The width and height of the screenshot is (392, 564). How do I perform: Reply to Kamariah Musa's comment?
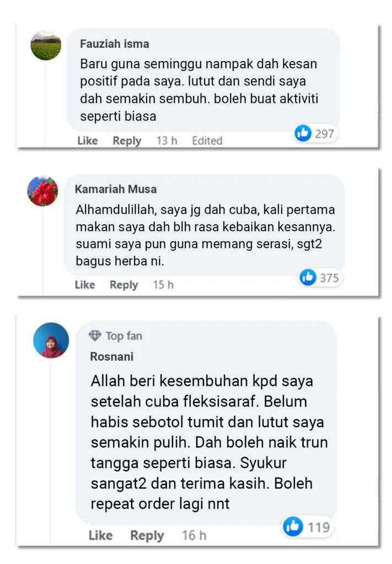coord(124,285)
